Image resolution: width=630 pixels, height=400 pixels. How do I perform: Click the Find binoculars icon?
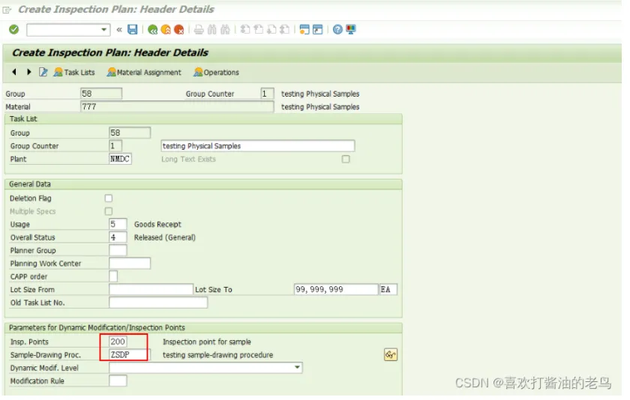(x=212, y=30)
